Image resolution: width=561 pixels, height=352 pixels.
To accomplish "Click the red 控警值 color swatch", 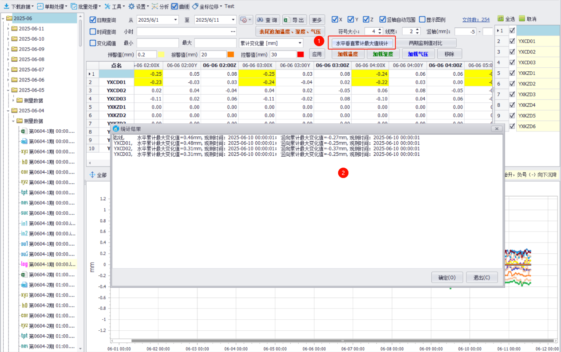I will tap(300, 54).
